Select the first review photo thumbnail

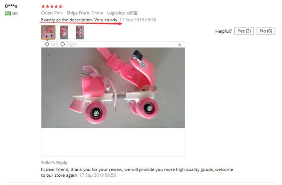tap(48, 32)
